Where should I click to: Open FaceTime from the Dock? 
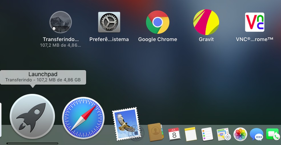click(274, 134)
